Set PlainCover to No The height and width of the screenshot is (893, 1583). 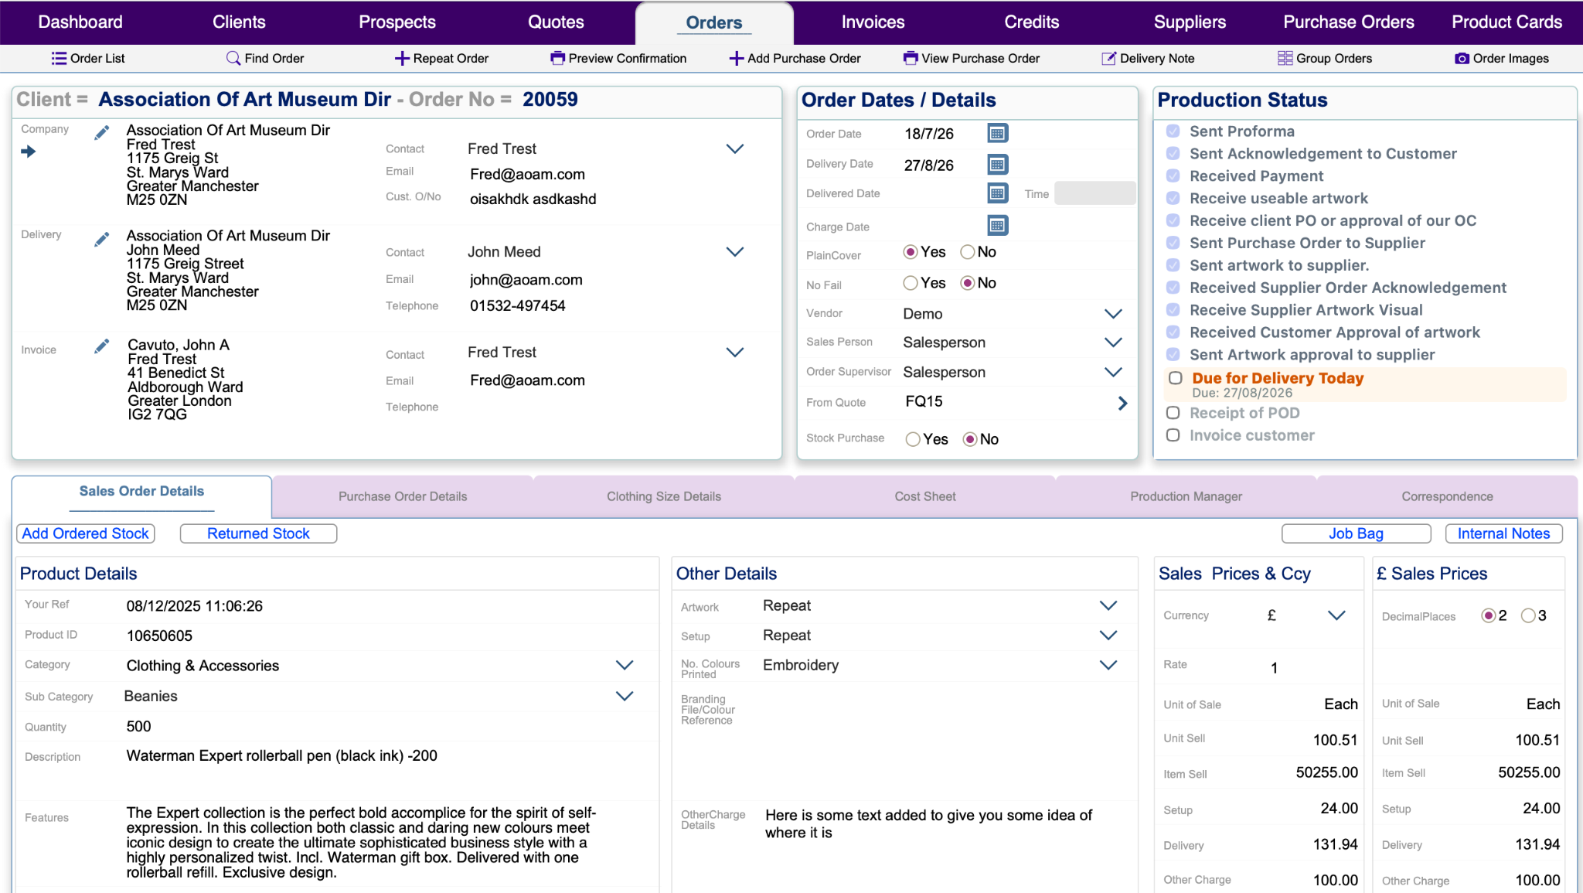[967, 252]
